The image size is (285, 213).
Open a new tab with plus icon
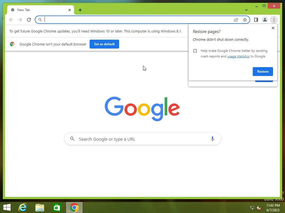[x=80, y=10]
